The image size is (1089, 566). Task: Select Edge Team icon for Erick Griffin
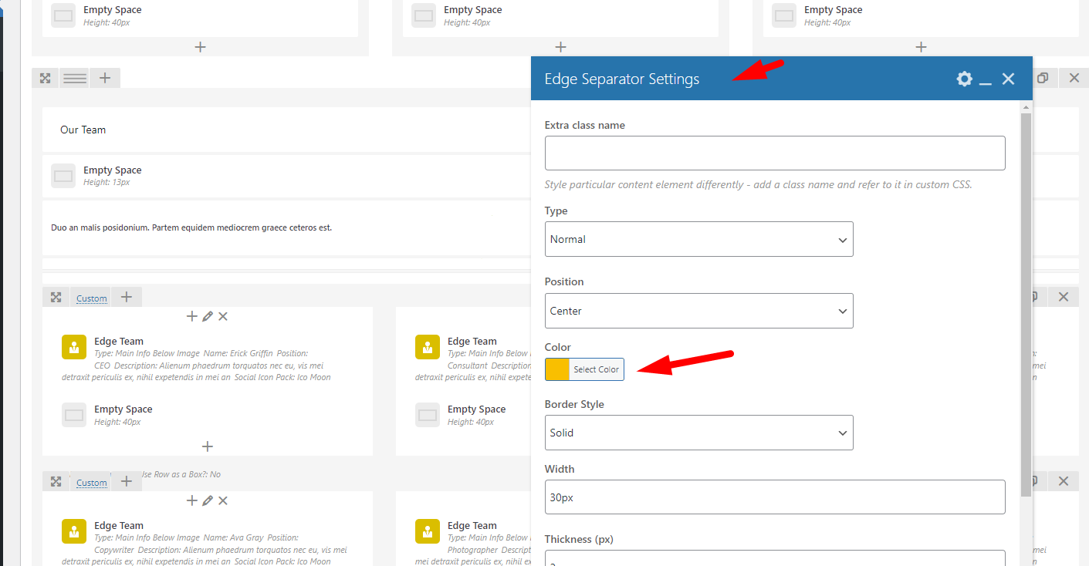click(x=74, y=347)
